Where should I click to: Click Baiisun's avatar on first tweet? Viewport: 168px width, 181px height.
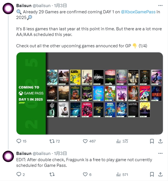tap(8, 8)
